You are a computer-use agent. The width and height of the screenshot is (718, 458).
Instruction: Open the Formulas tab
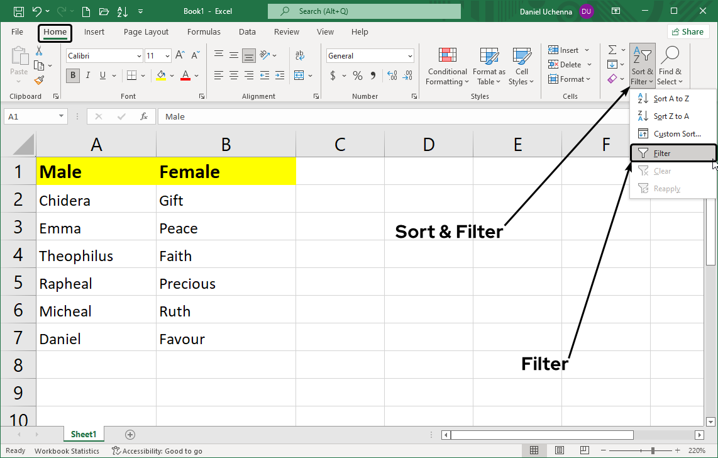point(204,31)
